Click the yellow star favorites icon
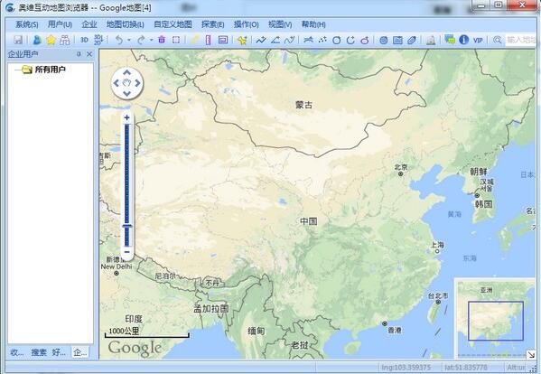Image resolution: width=541 pixels, height=374 pixels. coord(51,40)
